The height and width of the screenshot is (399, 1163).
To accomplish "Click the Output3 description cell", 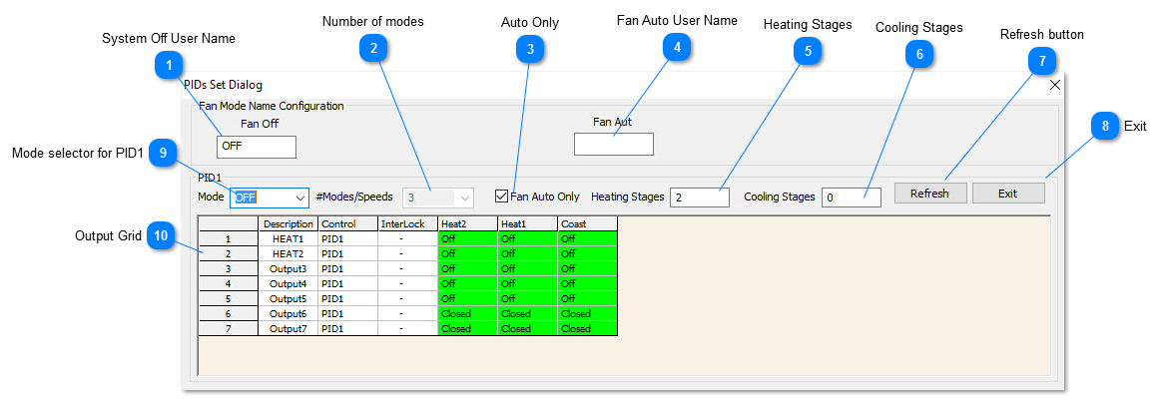I will [288, 268].
